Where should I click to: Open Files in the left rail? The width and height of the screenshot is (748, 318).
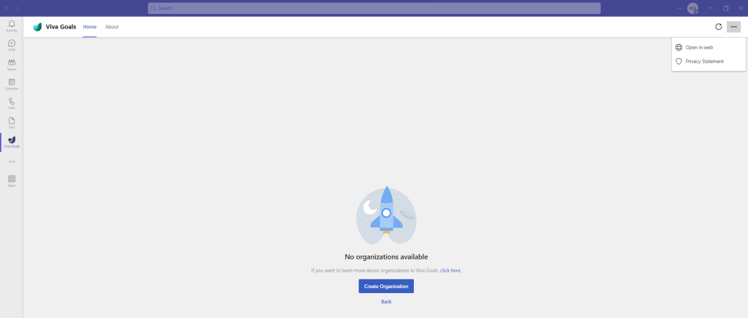12,122
